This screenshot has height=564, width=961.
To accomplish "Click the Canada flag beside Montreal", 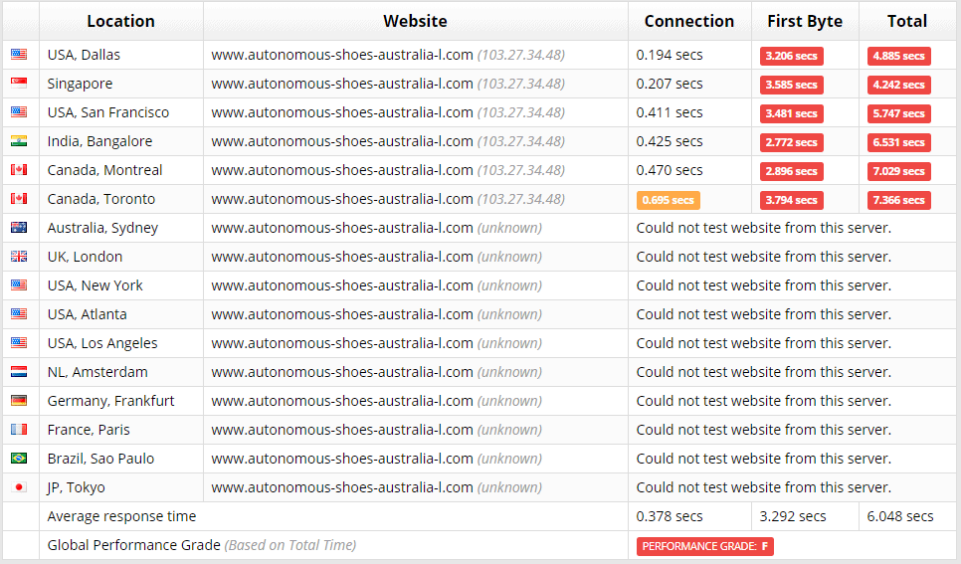I will 19,170.
